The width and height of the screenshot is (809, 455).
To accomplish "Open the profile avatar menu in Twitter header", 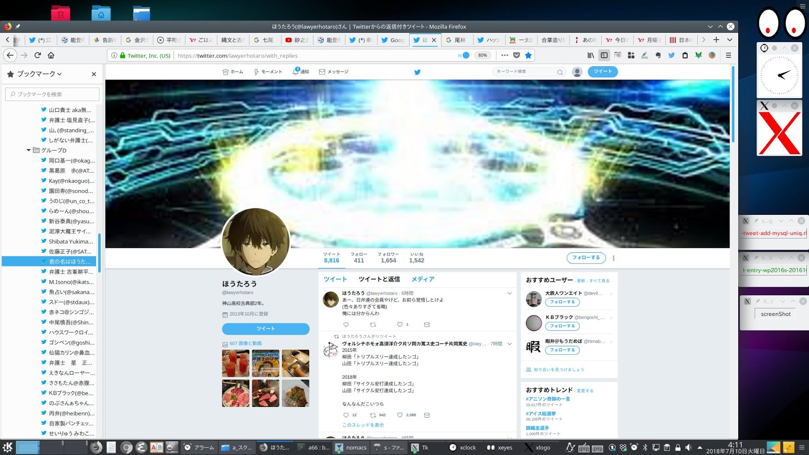I will [577, 72].
